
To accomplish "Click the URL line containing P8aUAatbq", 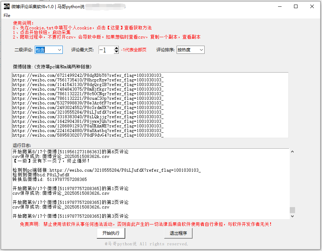I will tap(88, 131).
